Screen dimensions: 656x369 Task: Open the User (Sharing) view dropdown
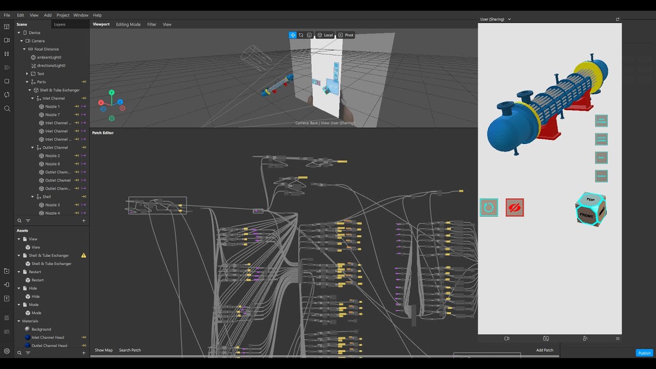495,19
